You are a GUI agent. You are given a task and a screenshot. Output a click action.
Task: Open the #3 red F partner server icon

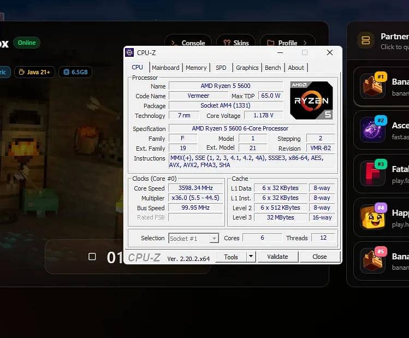(x=373, y=173)
